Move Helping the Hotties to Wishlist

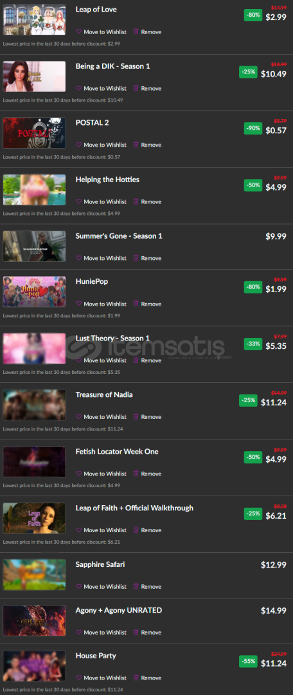pyautogui.click(x=102, y=201)
